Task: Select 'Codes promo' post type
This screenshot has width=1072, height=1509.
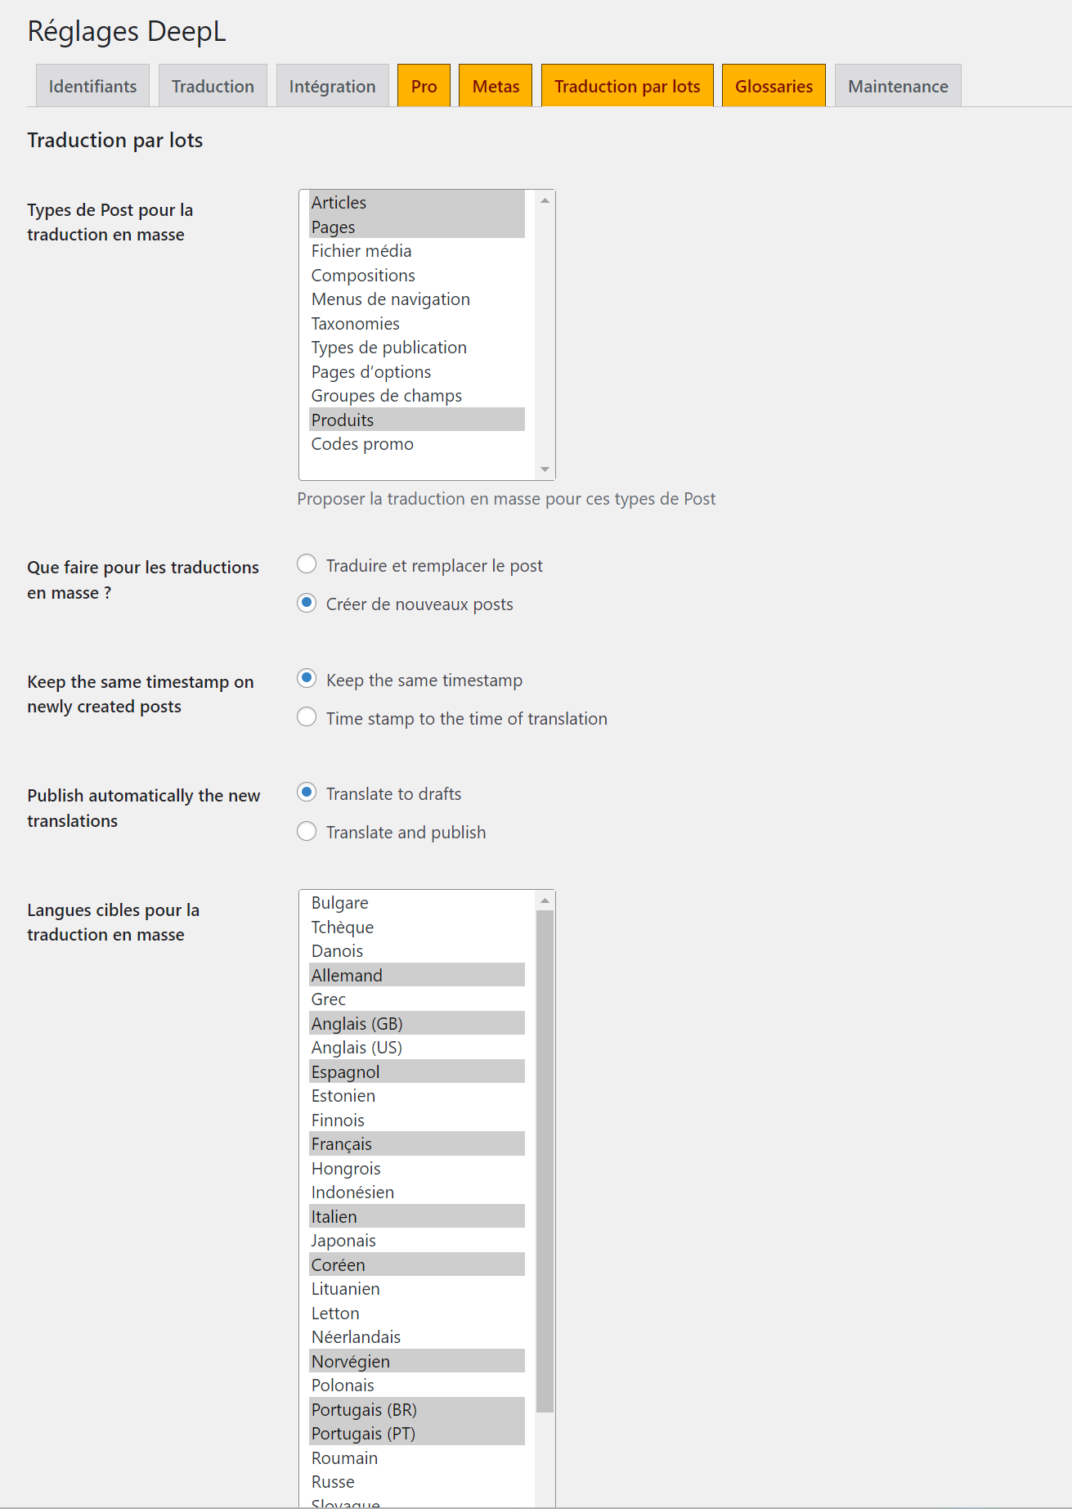Action: coord(362,444)
